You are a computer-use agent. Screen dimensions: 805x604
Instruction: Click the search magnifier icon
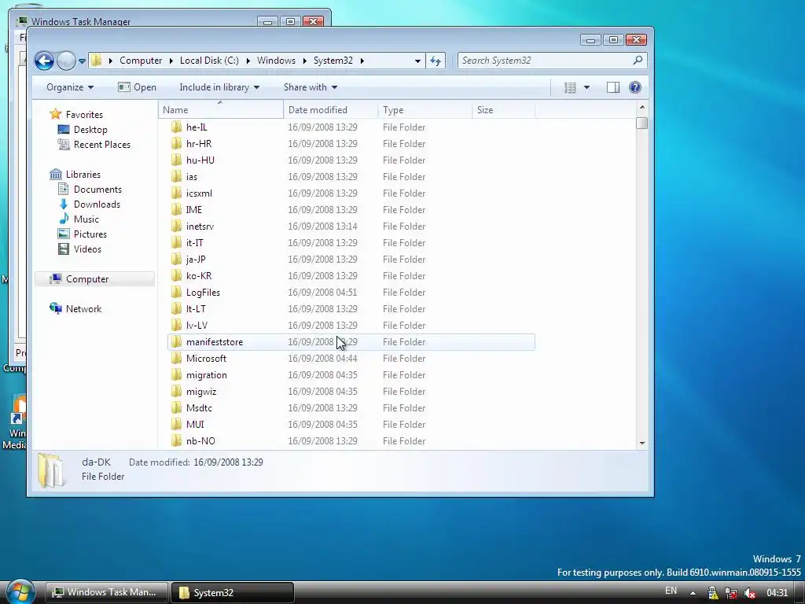[x=638, y=60]
